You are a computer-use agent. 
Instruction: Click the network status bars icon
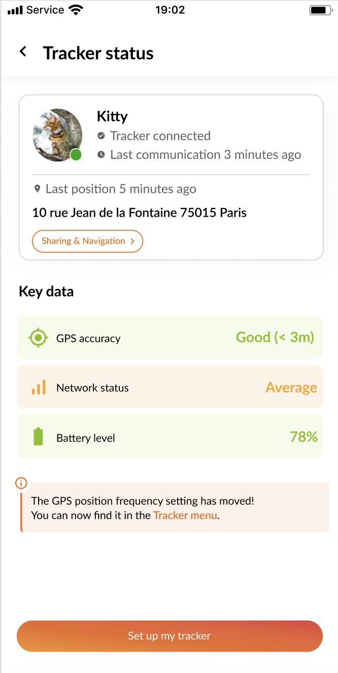[39, 387]
